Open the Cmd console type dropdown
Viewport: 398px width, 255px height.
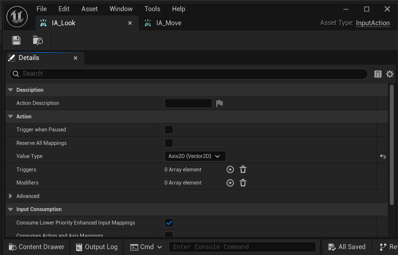click(146, 247)
